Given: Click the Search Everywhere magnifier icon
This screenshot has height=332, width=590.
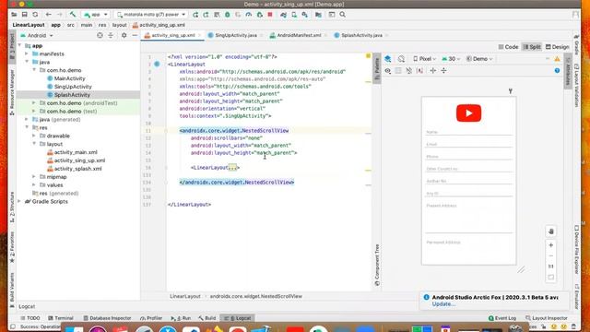Looking at the screenshot, I should coord(342,15).
